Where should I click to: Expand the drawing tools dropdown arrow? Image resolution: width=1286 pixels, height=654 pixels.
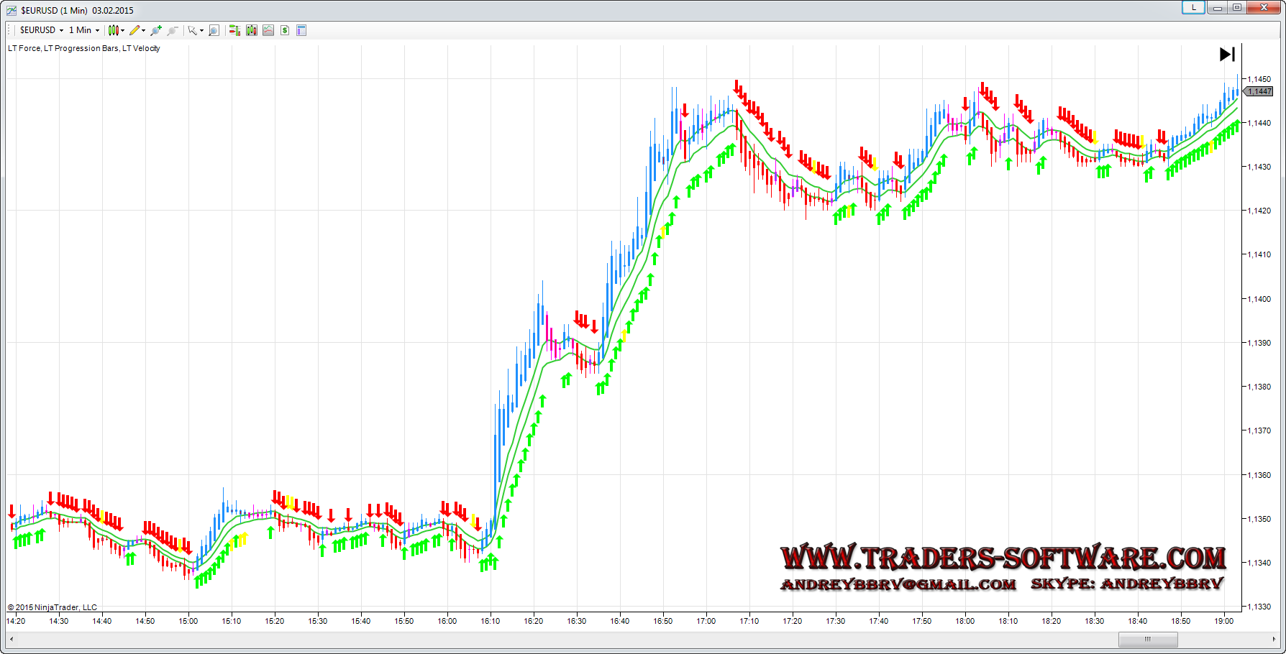144,30
